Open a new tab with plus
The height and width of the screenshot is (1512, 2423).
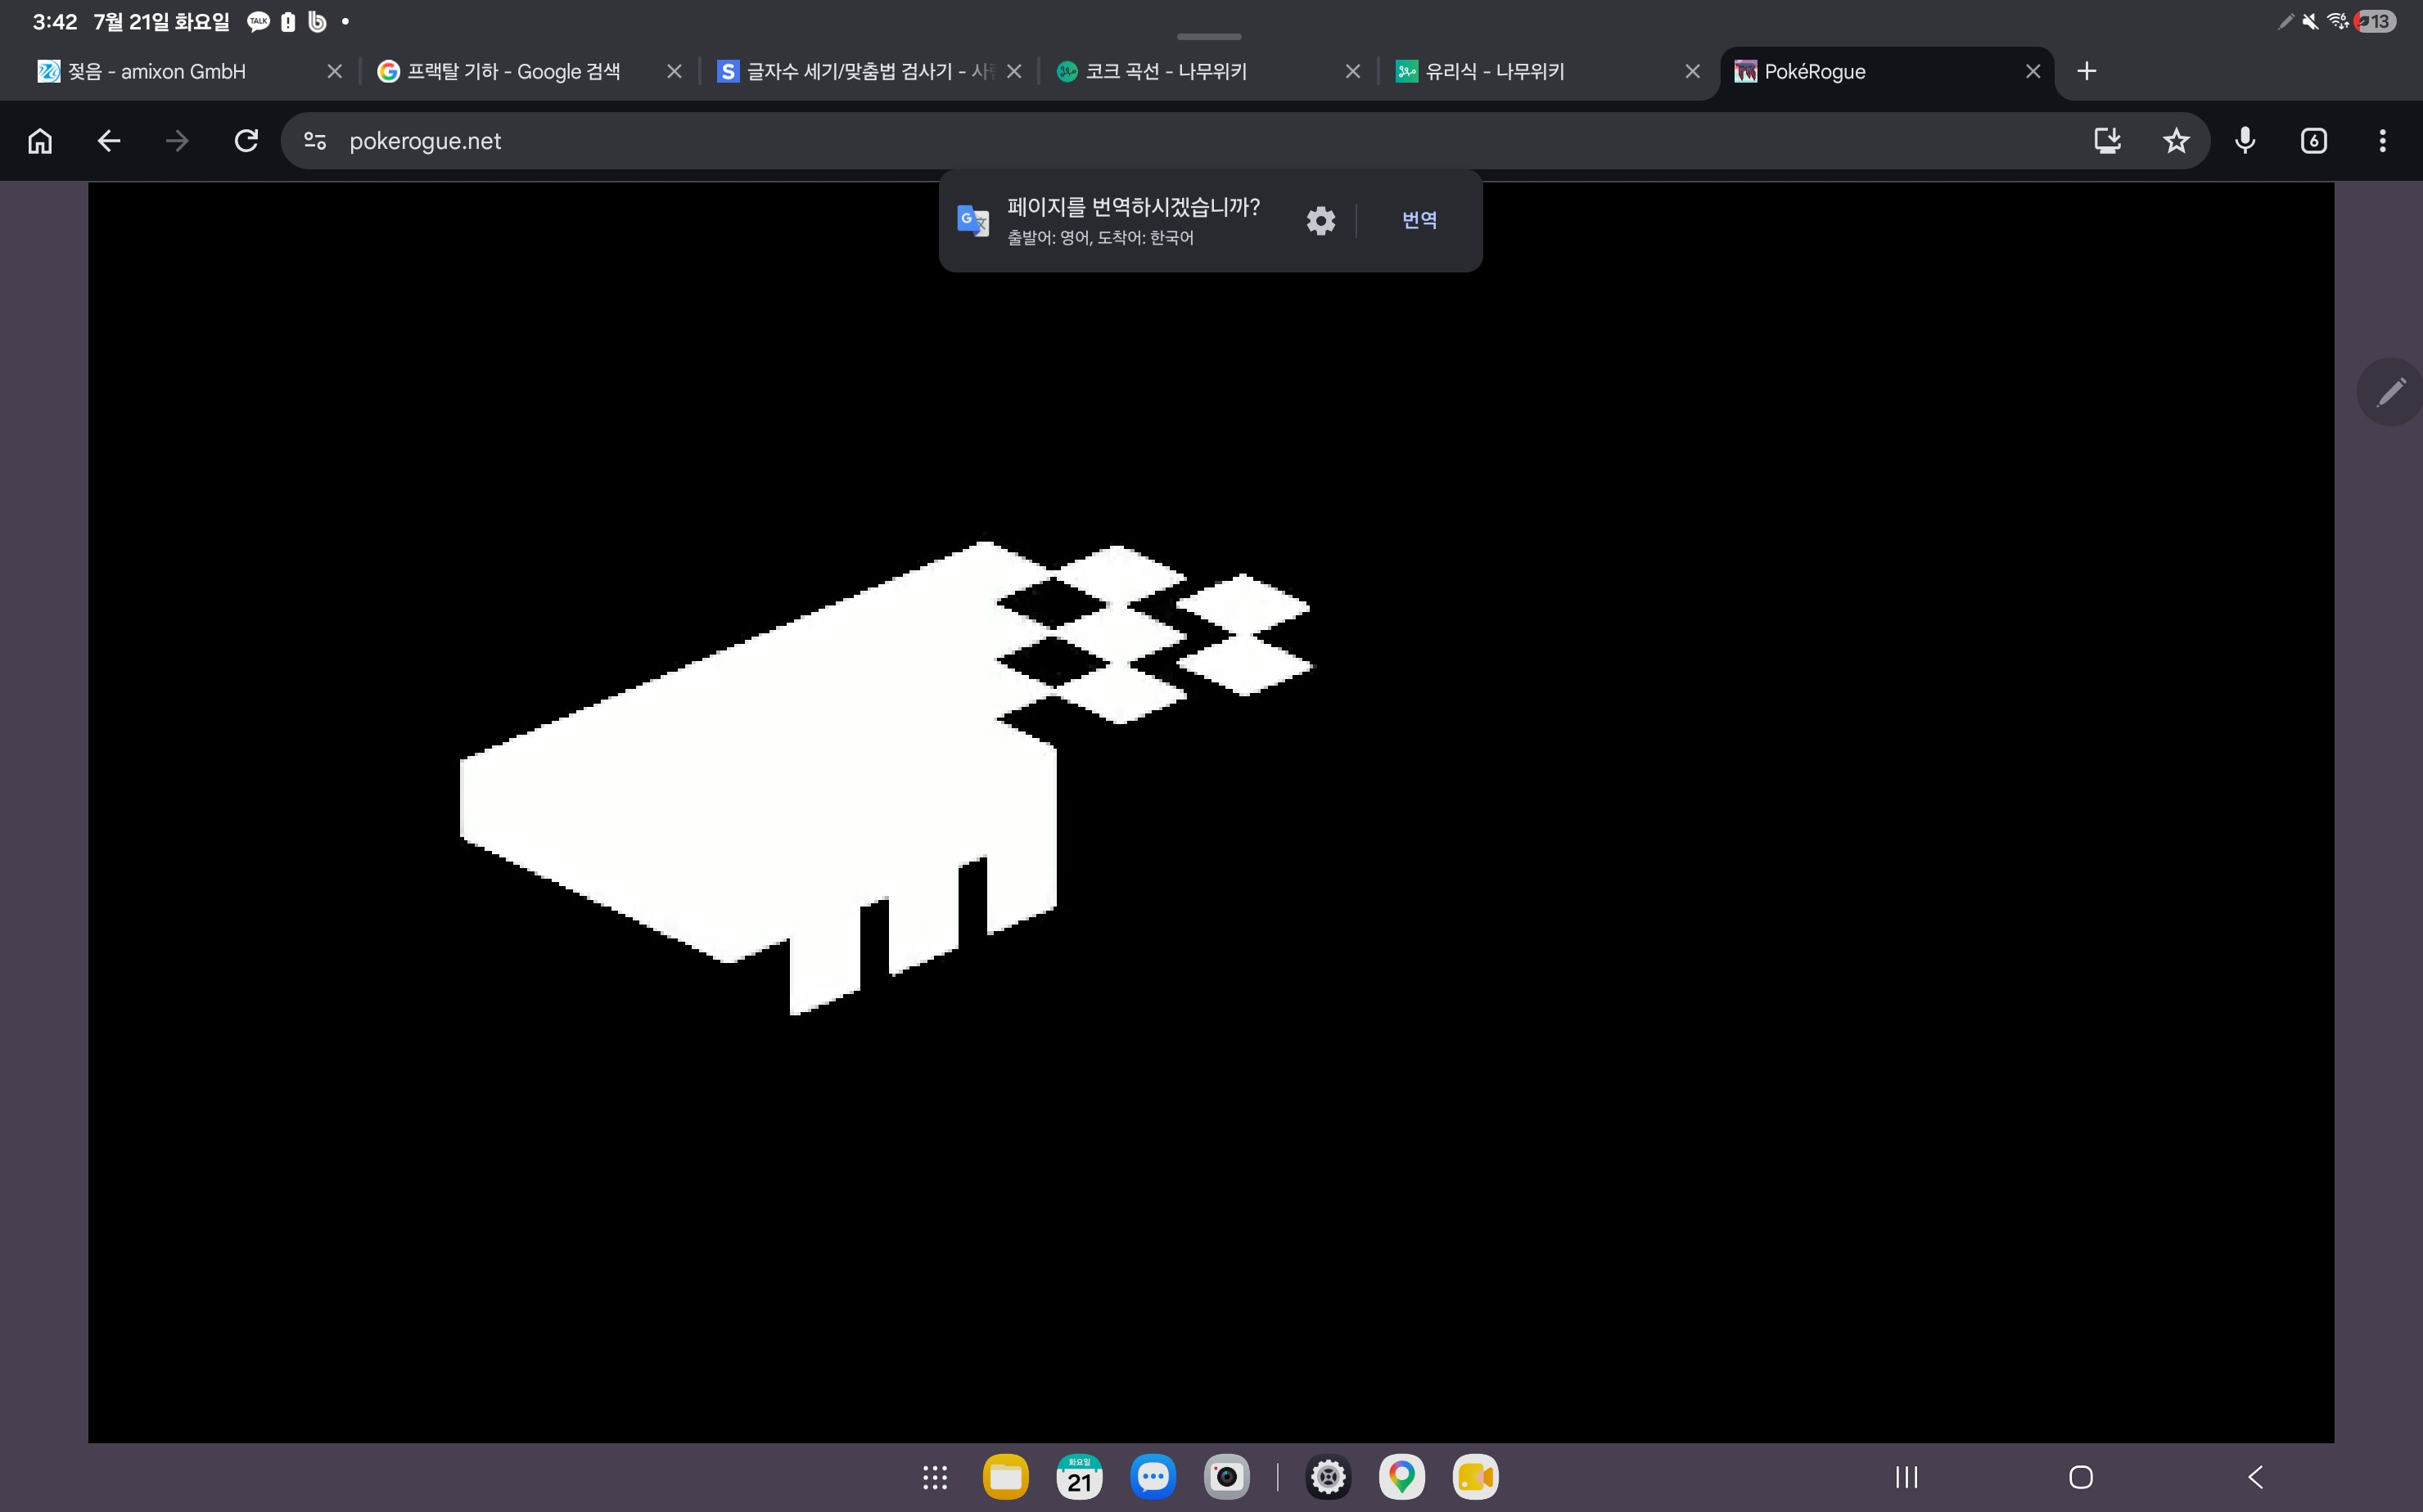tap(2087, 71)
